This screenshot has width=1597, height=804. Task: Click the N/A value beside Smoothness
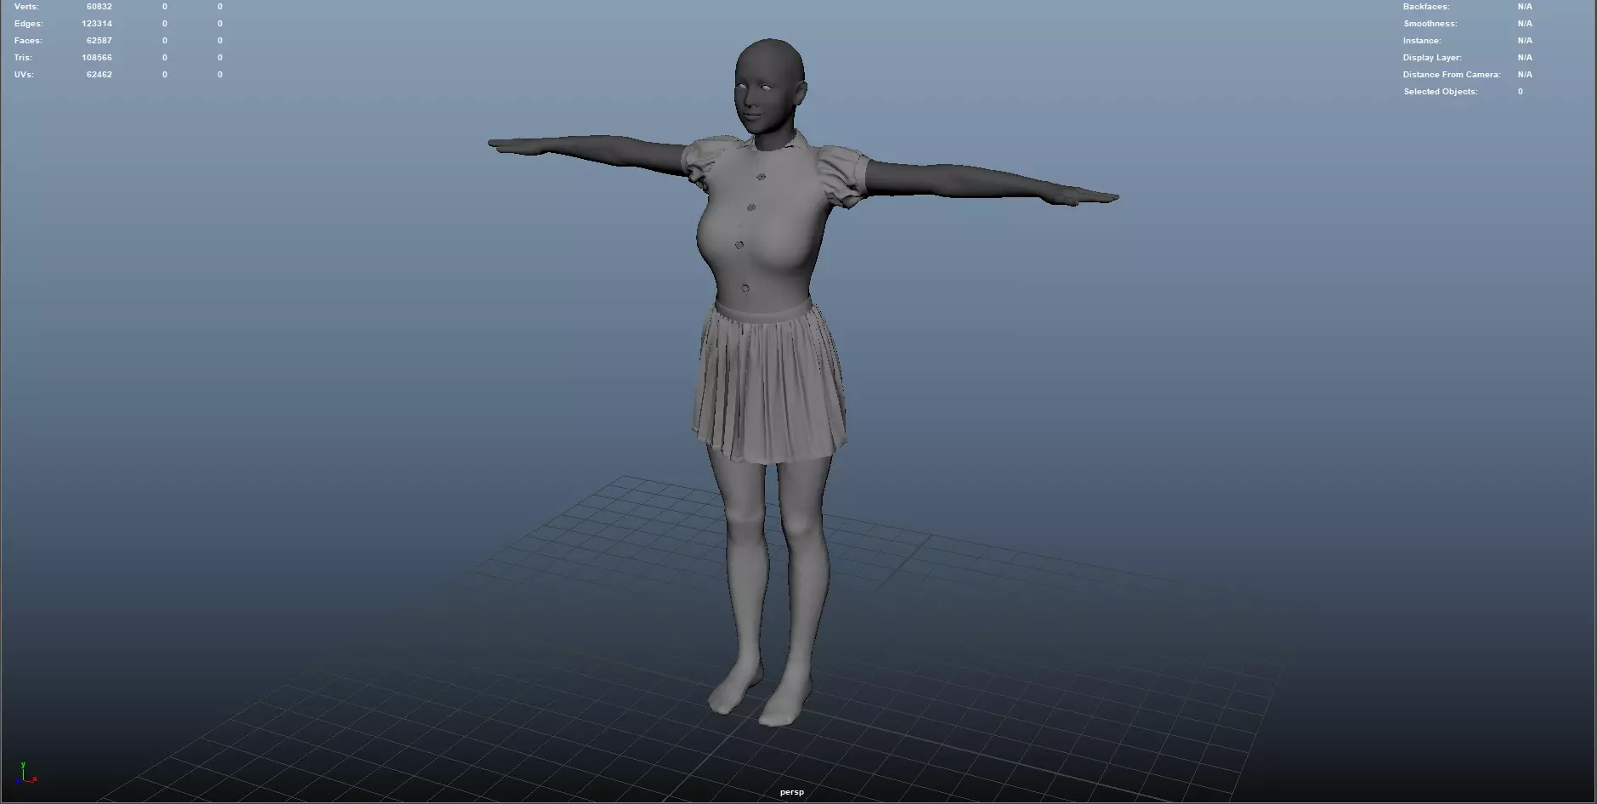(1525, 24)
